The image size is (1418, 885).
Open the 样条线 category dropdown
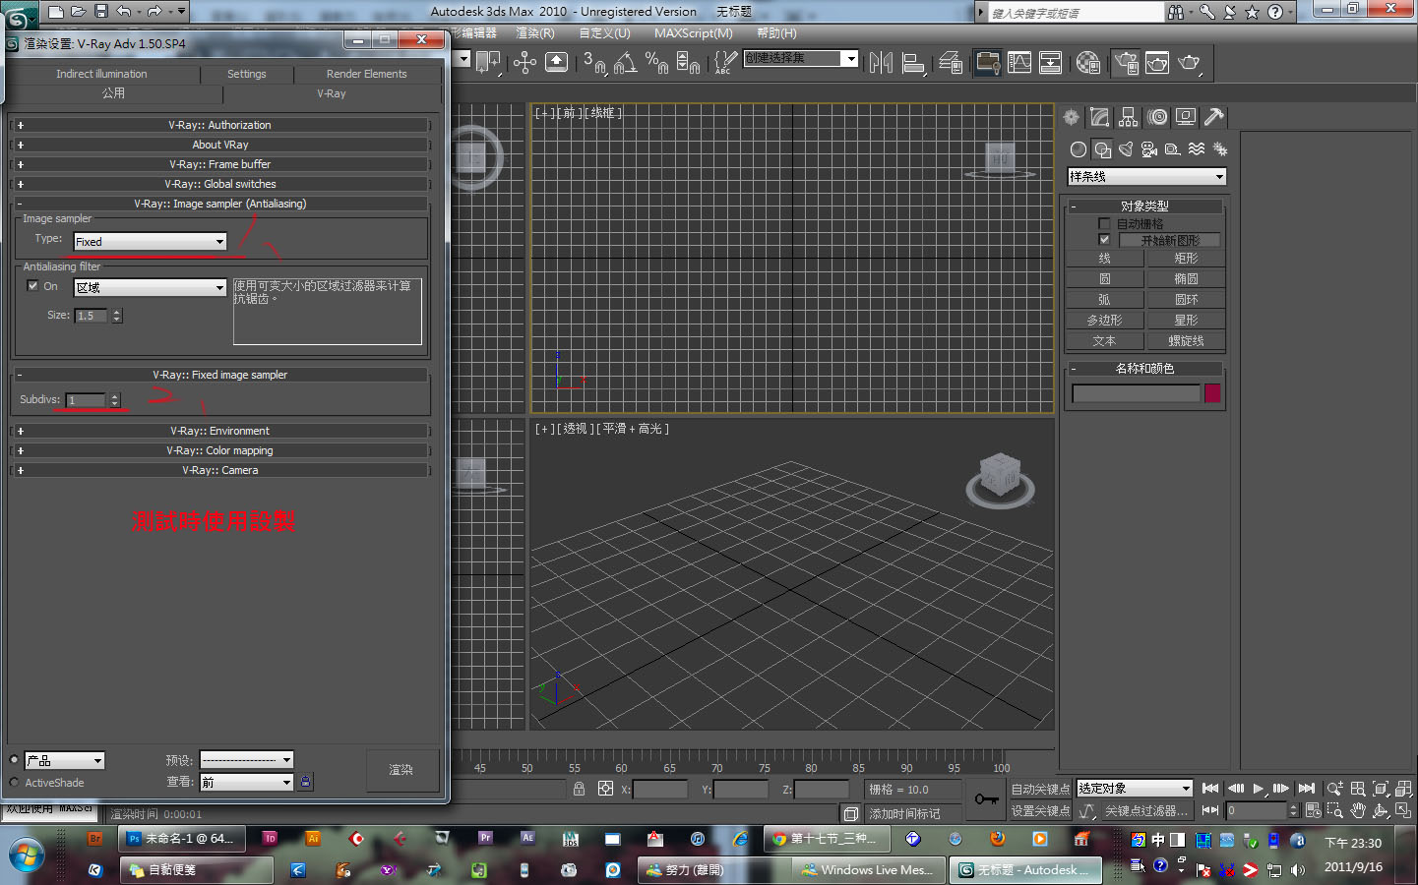[1147, 177]
